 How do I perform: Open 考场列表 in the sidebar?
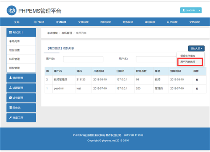pos(21,41)
